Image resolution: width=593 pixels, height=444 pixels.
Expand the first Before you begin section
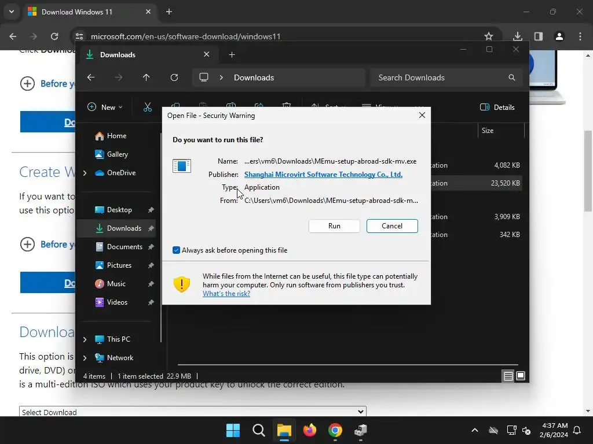tap(27, 83)
